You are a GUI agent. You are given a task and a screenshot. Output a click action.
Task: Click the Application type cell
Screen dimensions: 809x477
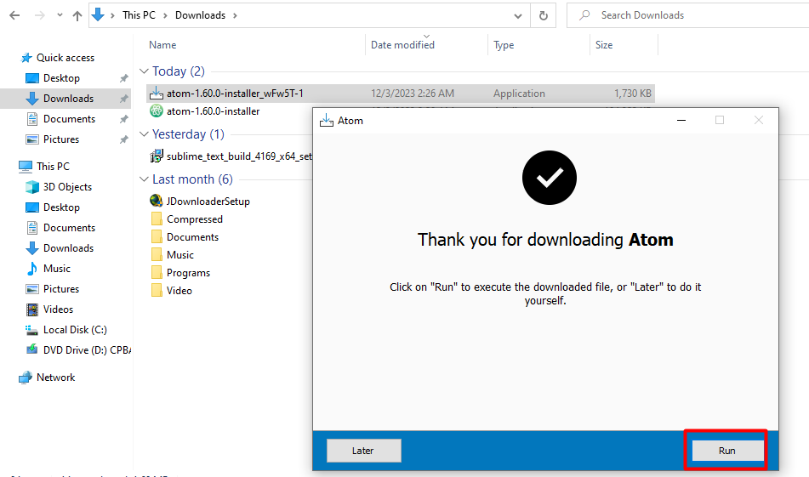click(519, 94)
